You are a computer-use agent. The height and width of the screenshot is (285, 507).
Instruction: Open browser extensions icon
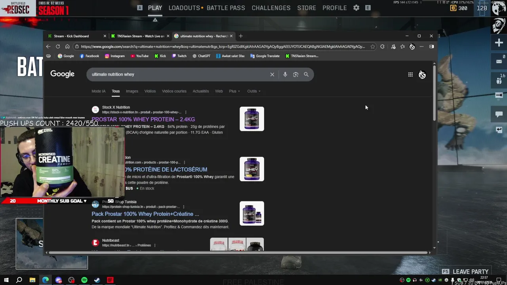[382, 46]
